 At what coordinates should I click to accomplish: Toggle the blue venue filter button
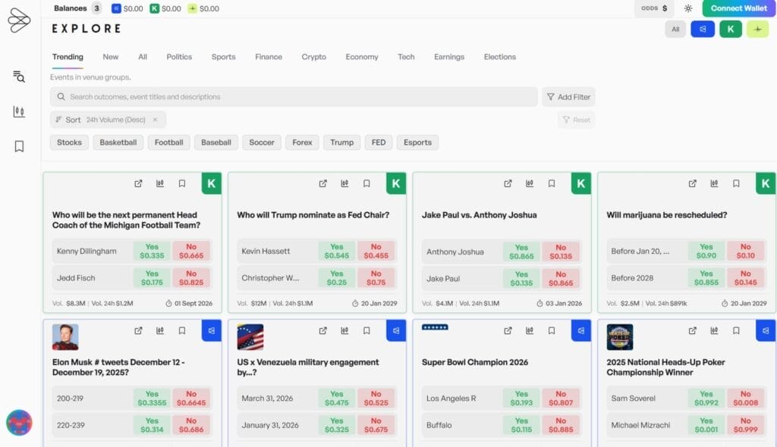pyautogui.click(x=703, y=30)
